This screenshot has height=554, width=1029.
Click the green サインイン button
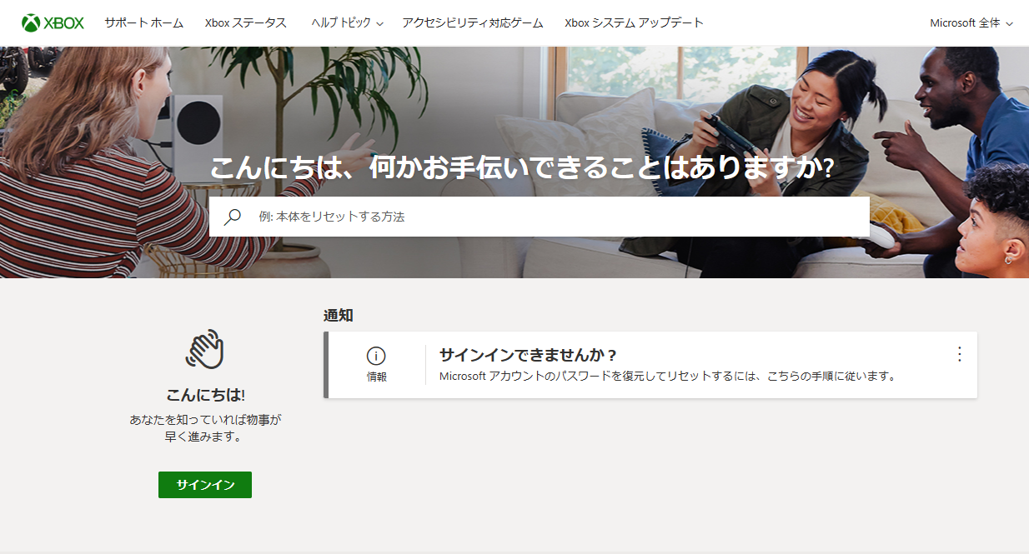205,485
